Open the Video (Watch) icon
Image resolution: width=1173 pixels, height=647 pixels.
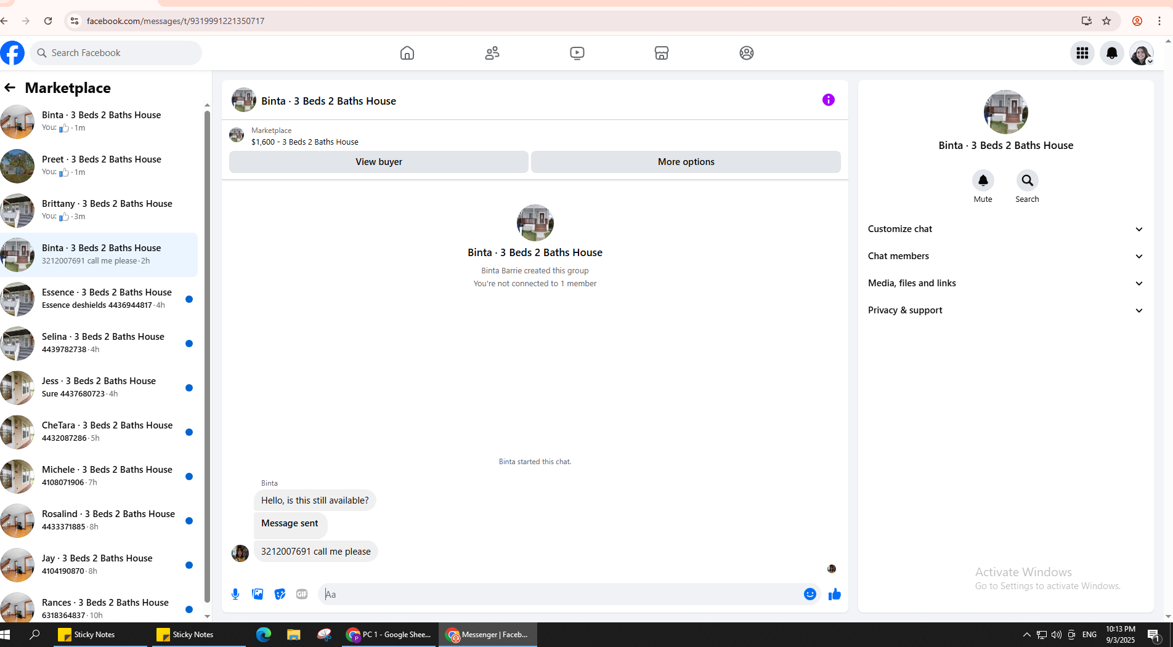coord(577,53)
